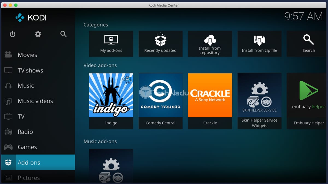This screenshot has width=328, height=184.
Task: Click the Recently updated label
Action: click(160, 50)
